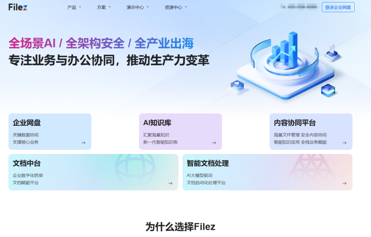Click the 内容协同平台 card
This screenshot has width=371, height=237.
click(312, 131)
